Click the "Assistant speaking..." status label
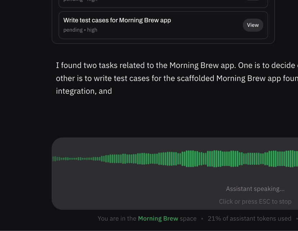 pyautogui.click(x=255, y=189)
